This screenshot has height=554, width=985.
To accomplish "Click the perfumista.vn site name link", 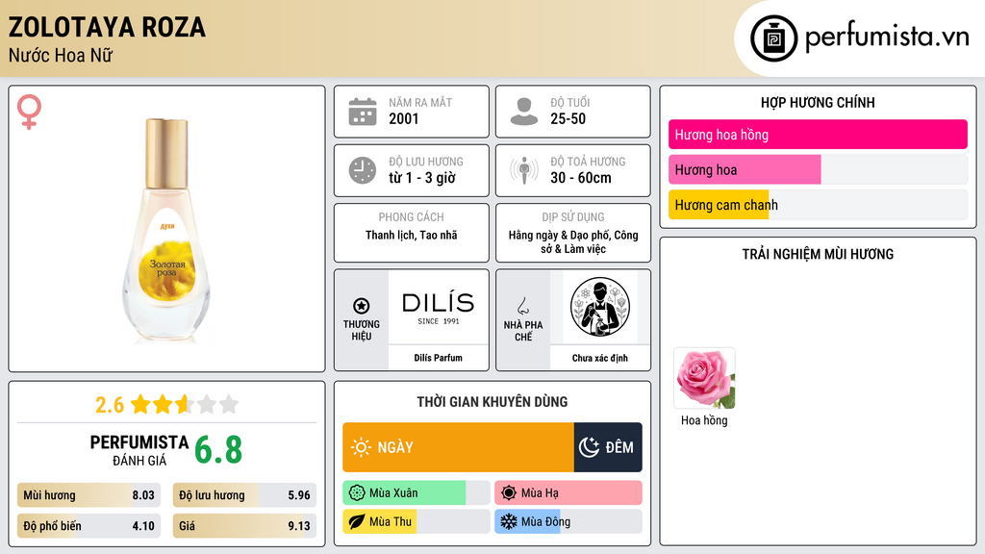I will pos(887,38).
